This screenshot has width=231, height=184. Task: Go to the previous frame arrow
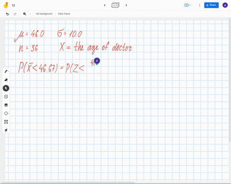104,5
